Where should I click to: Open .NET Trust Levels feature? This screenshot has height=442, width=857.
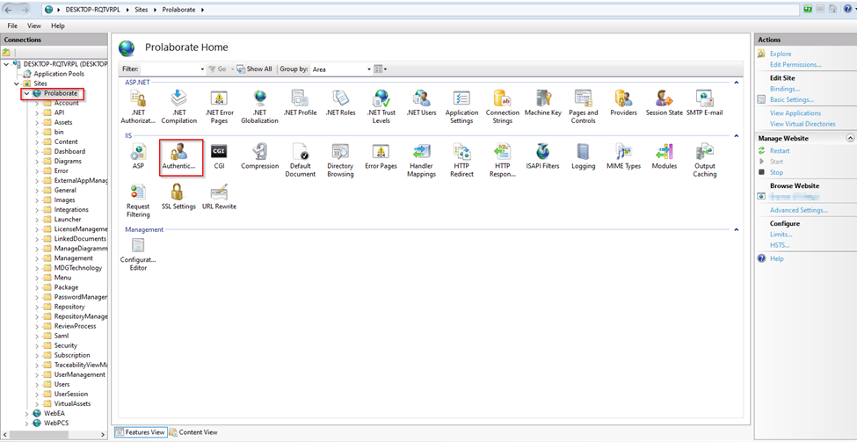381,106
